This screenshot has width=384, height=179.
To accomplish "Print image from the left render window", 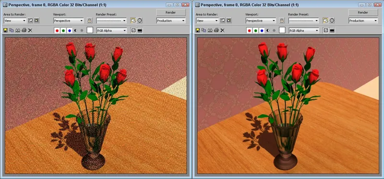I will coord(24,30).
